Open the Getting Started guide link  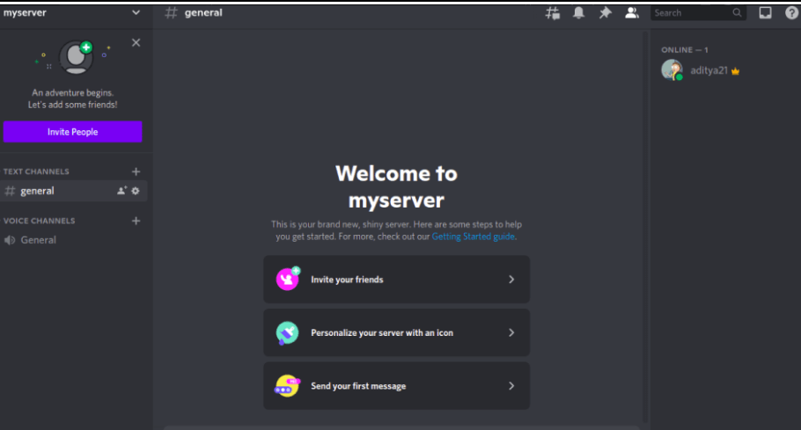coord(473,237)
